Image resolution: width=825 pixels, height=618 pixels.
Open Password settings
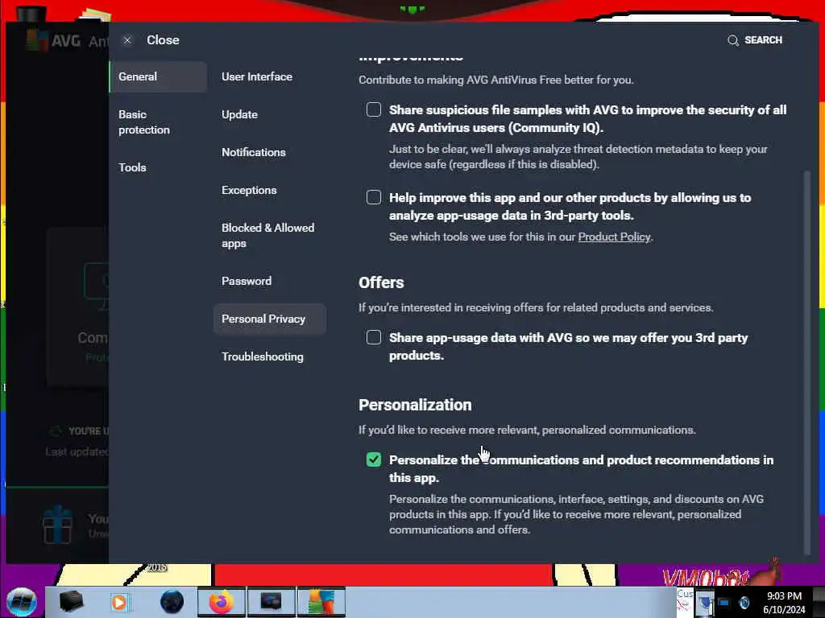coord(247,281)
